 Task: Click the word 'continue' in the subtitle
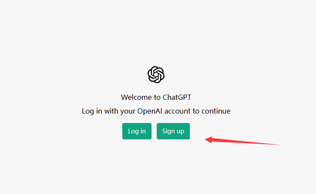click(216, 111)
